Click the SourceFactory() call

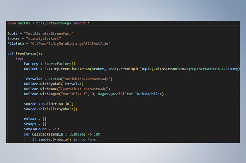pyautogui.click(x=60, y=64)
